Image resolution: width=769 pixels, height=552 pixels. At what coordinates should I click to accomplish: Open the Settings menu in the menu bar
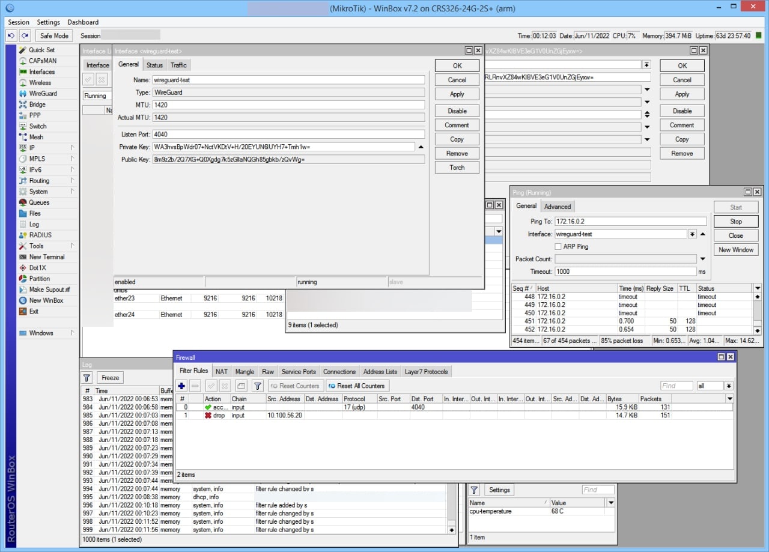pos(49,22)
